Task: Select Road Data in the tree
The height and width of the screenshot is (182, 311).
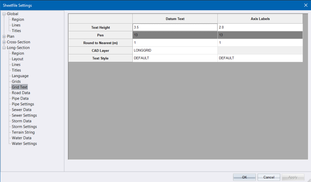Action: coord(21,93)
